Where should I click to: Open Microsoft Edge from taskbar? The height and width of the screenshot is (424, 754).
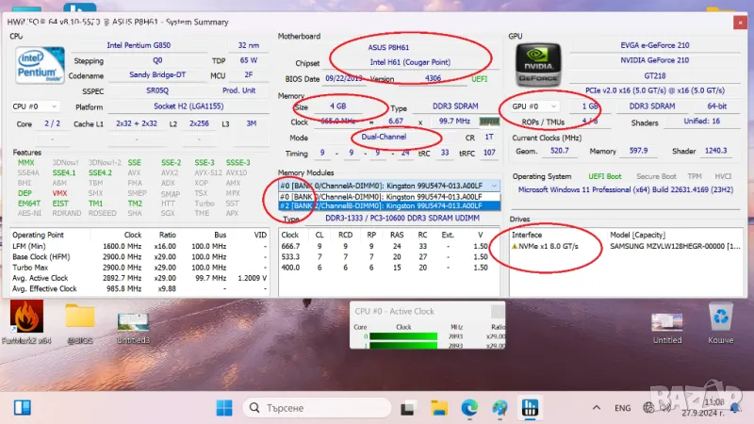[x=471, y=407]
